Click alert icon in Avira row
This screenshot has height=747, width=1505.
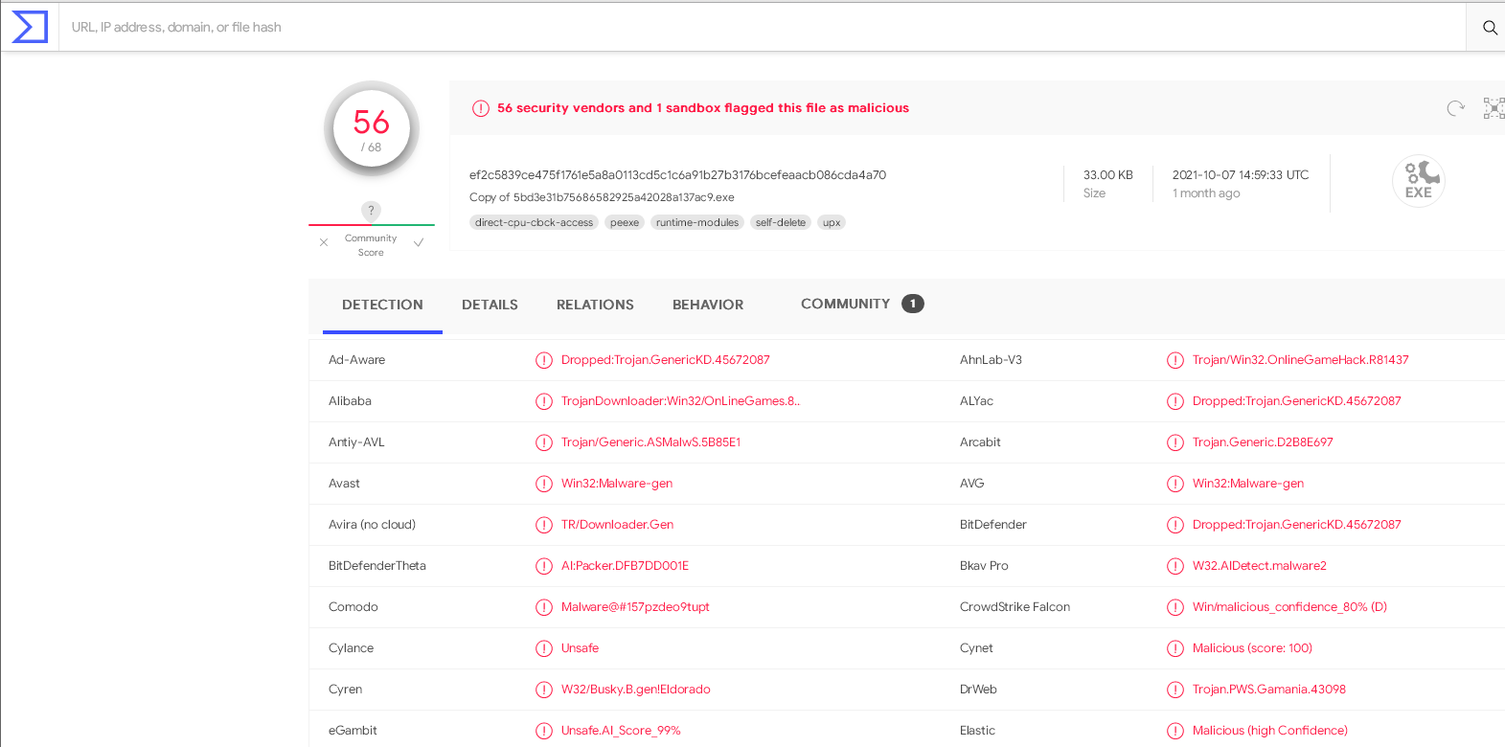click(x=544, y=525)
